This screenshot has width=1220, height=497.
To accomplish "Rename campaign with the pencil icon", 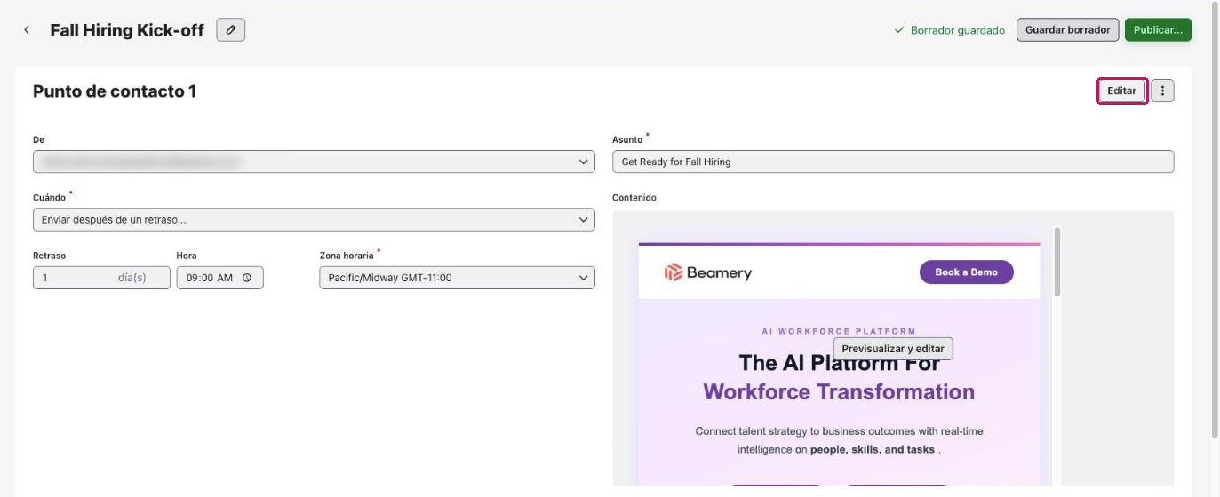I will tap(231, 30).
